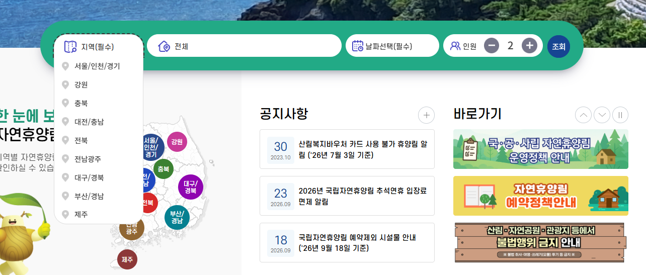Open the 지역(필수) region dropdown
Screen dimensions: 646x275
(x=99, y=46)
